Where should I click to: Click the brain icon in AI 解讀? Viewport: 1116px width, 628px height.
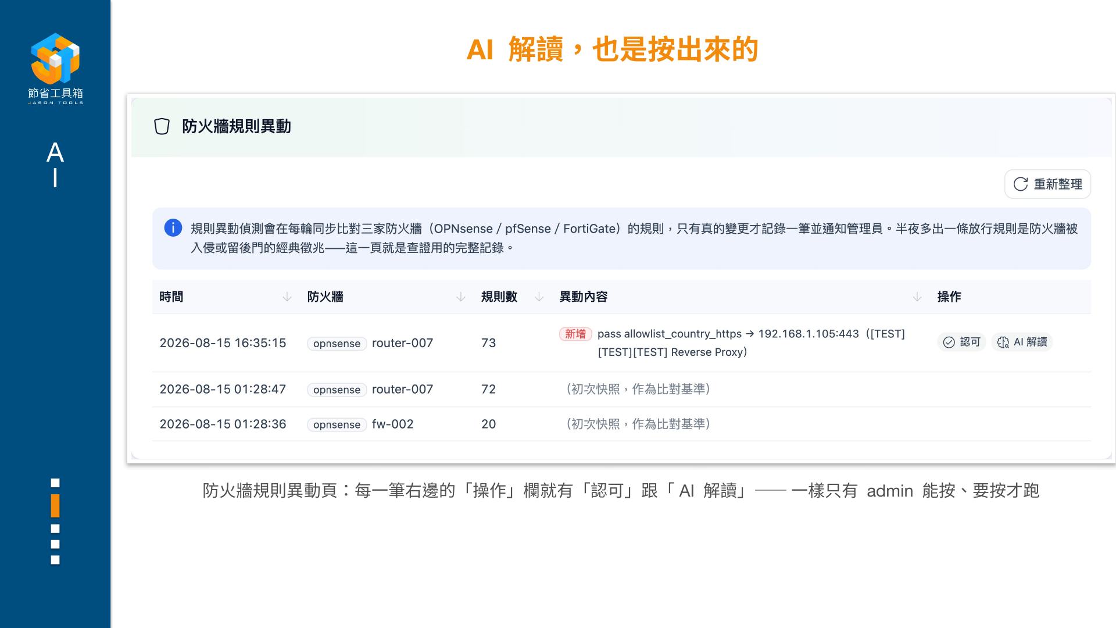coord(1003,342)
